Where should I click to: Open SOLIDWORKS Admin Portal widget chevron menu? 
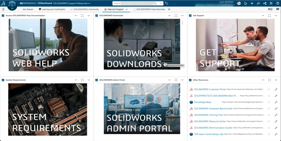pos(182,80)
